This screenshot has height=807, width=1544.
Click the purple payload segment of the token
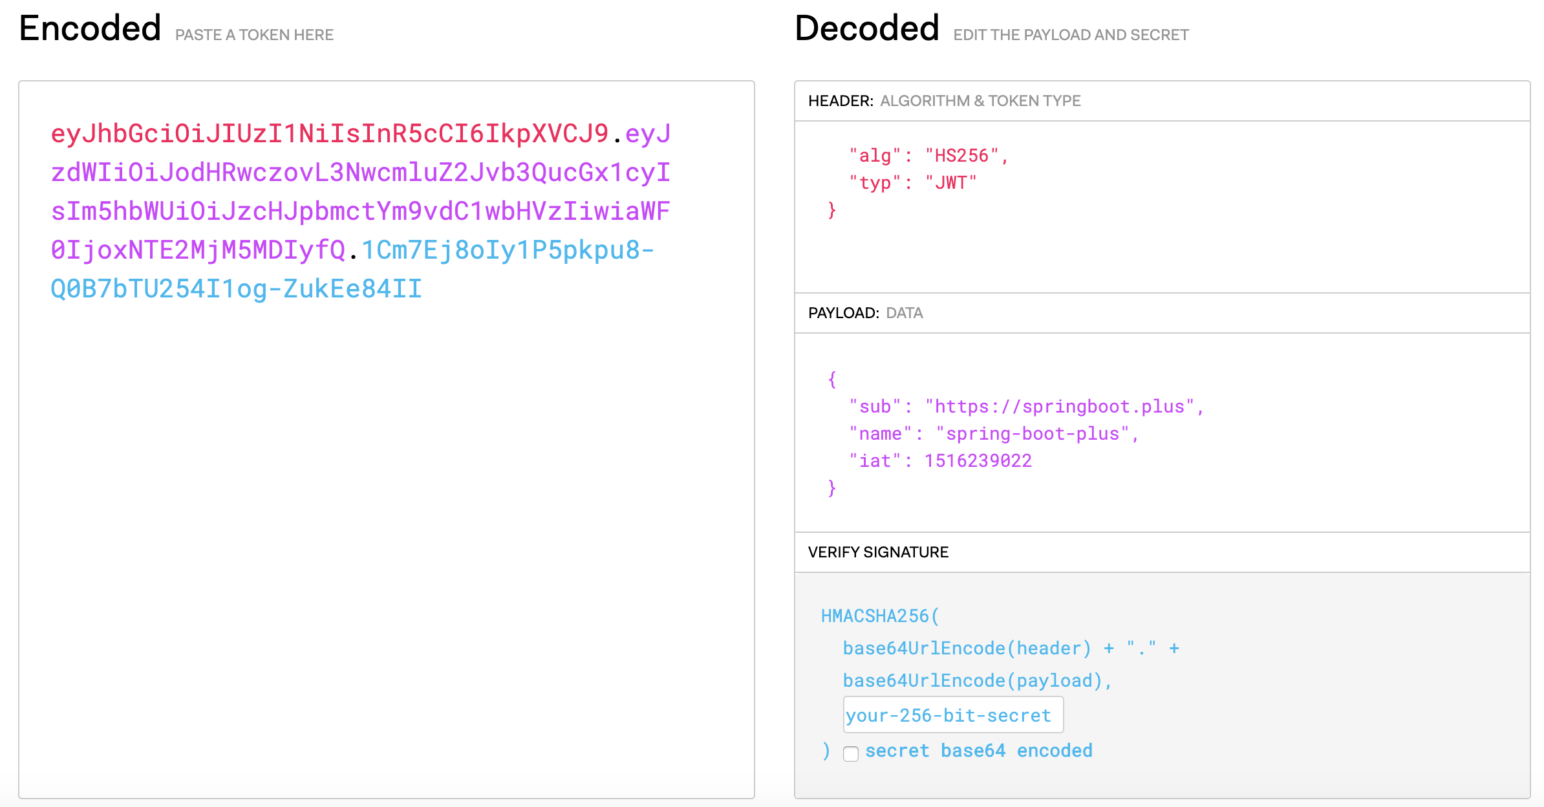(360, 211)
